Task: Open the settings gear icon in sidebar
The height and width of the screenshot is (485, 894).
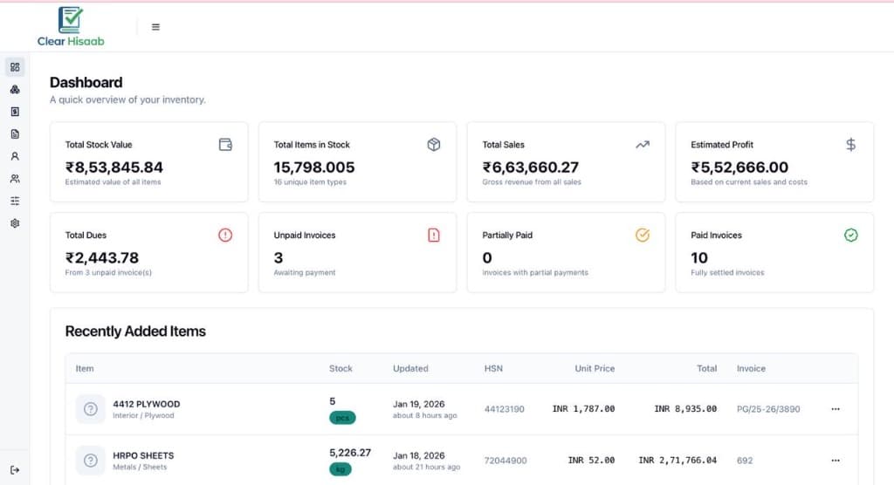Action: (15, 223)
